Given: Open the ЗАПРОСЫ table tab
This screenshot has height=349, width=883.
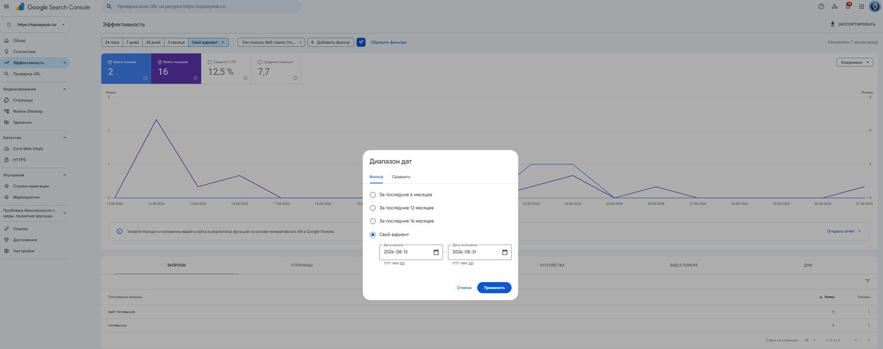Looking at the screenshot, I should coord(177,265).
